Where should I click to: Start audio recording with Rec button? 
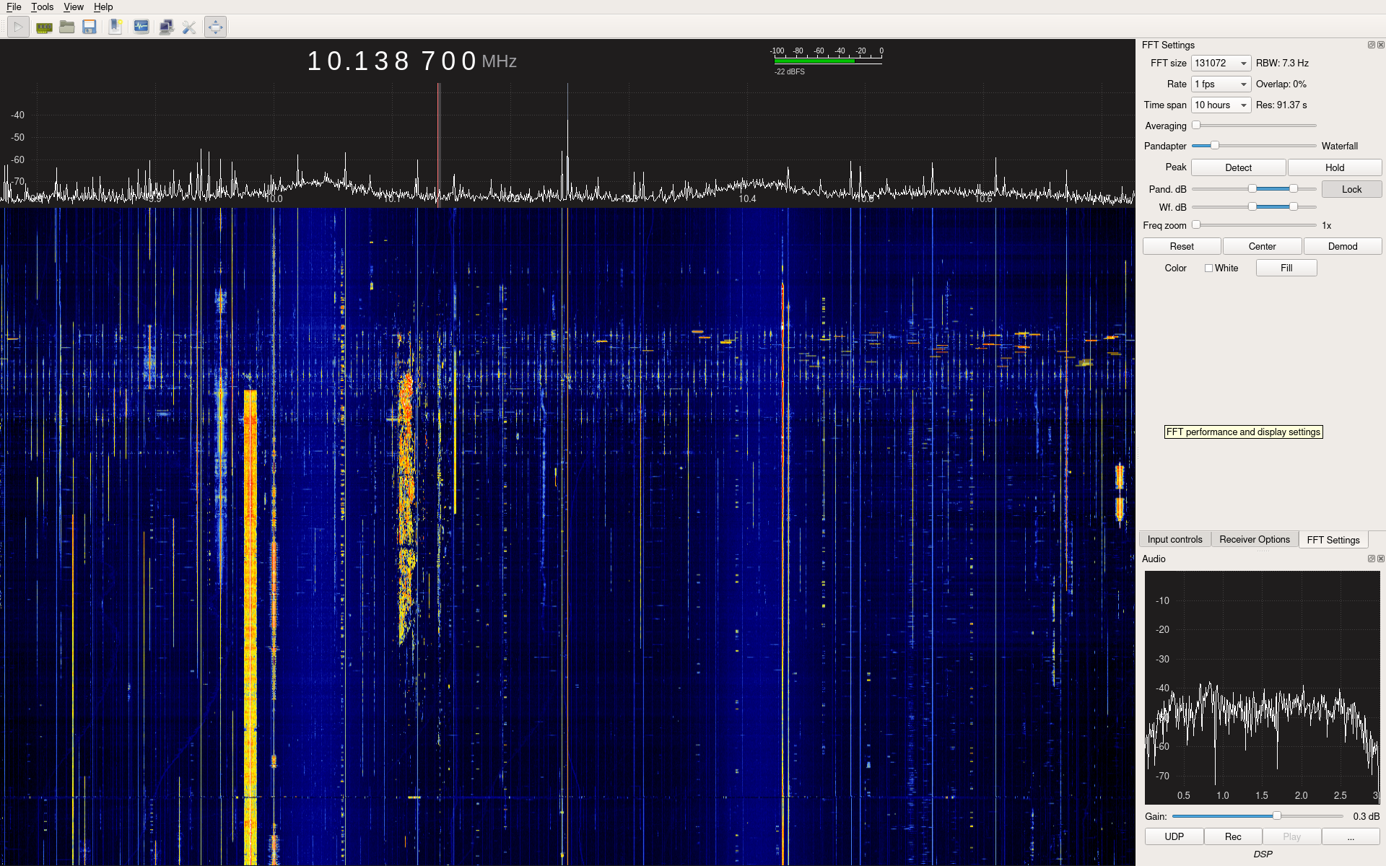pyautogui.click(x=1233, y=836)
